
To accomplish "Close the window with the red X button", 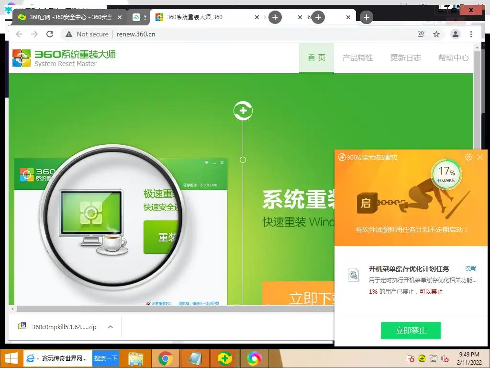I will [471, 11].
